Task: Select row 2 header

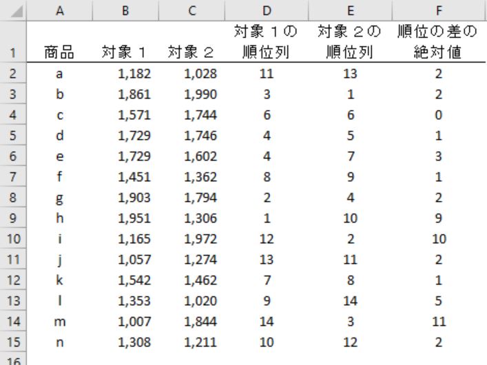Action: click(13, 73)
